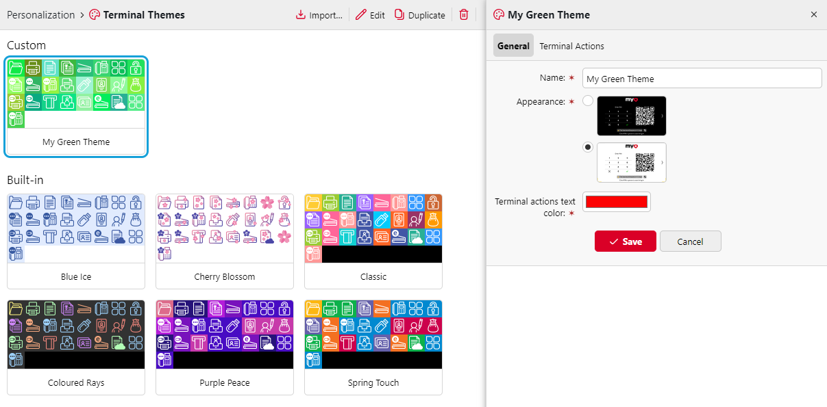The width and height of the screenshot is (827, 407).
Task: Cancel editing the theme
Action: [690, 241]
